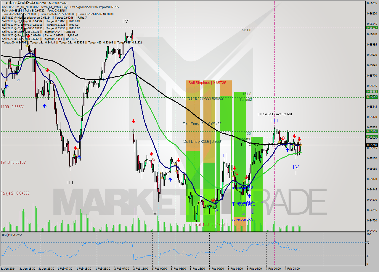The height and width of the screenshot is (272, 379).
Task: Click the price axis value 0.65470
Action: [372, 117]
